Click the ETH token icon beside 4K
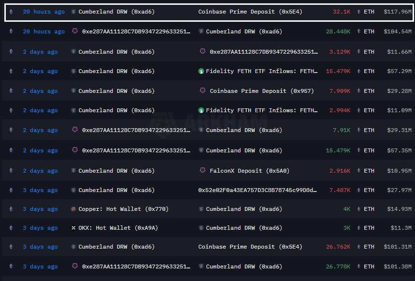Image resolution: width=415 pixels, height=281 pixels. [x=358, y=209]
